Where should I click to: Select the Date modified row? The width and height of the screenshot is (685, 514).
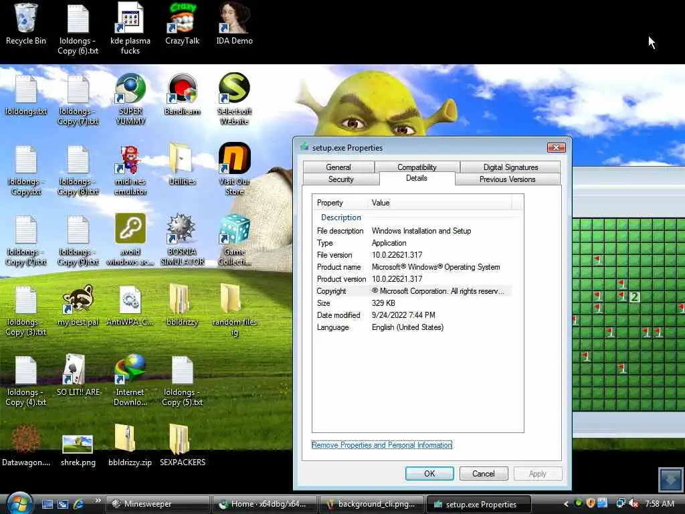(x=412, y=315)
